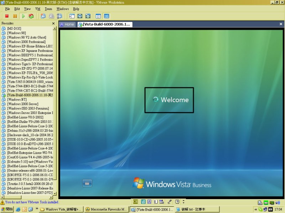Switch to Macromedia Fireworks taskbar button
This screenshot has width=285, height=213.
107,209
